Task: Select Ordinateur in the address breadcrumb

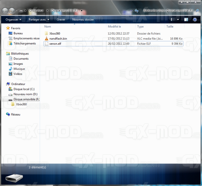Action: (x=37, y=11)
